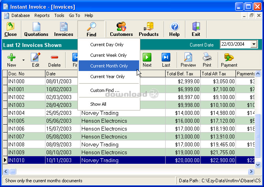Choose Current Day Only from menu

[109, 45]
